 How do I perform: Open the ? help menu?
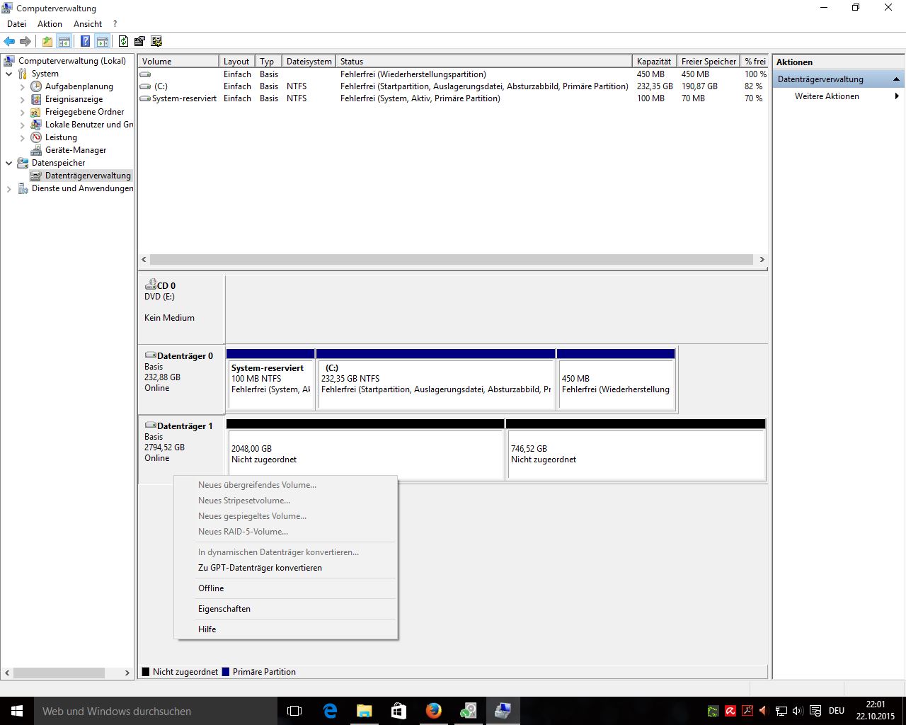click(115, 23)
